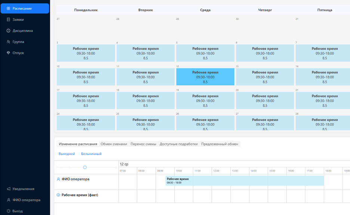Viewport: 350px width, 215px height.
Task: Select the shift on Friday 7
Action: 323,53
